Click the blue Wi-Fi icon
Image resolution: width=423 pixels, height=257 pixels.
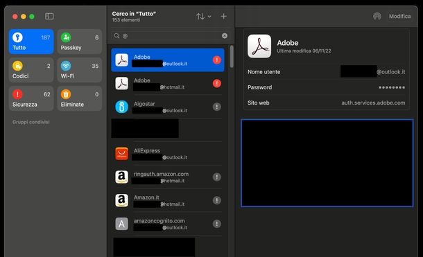[x=66, y=66]
